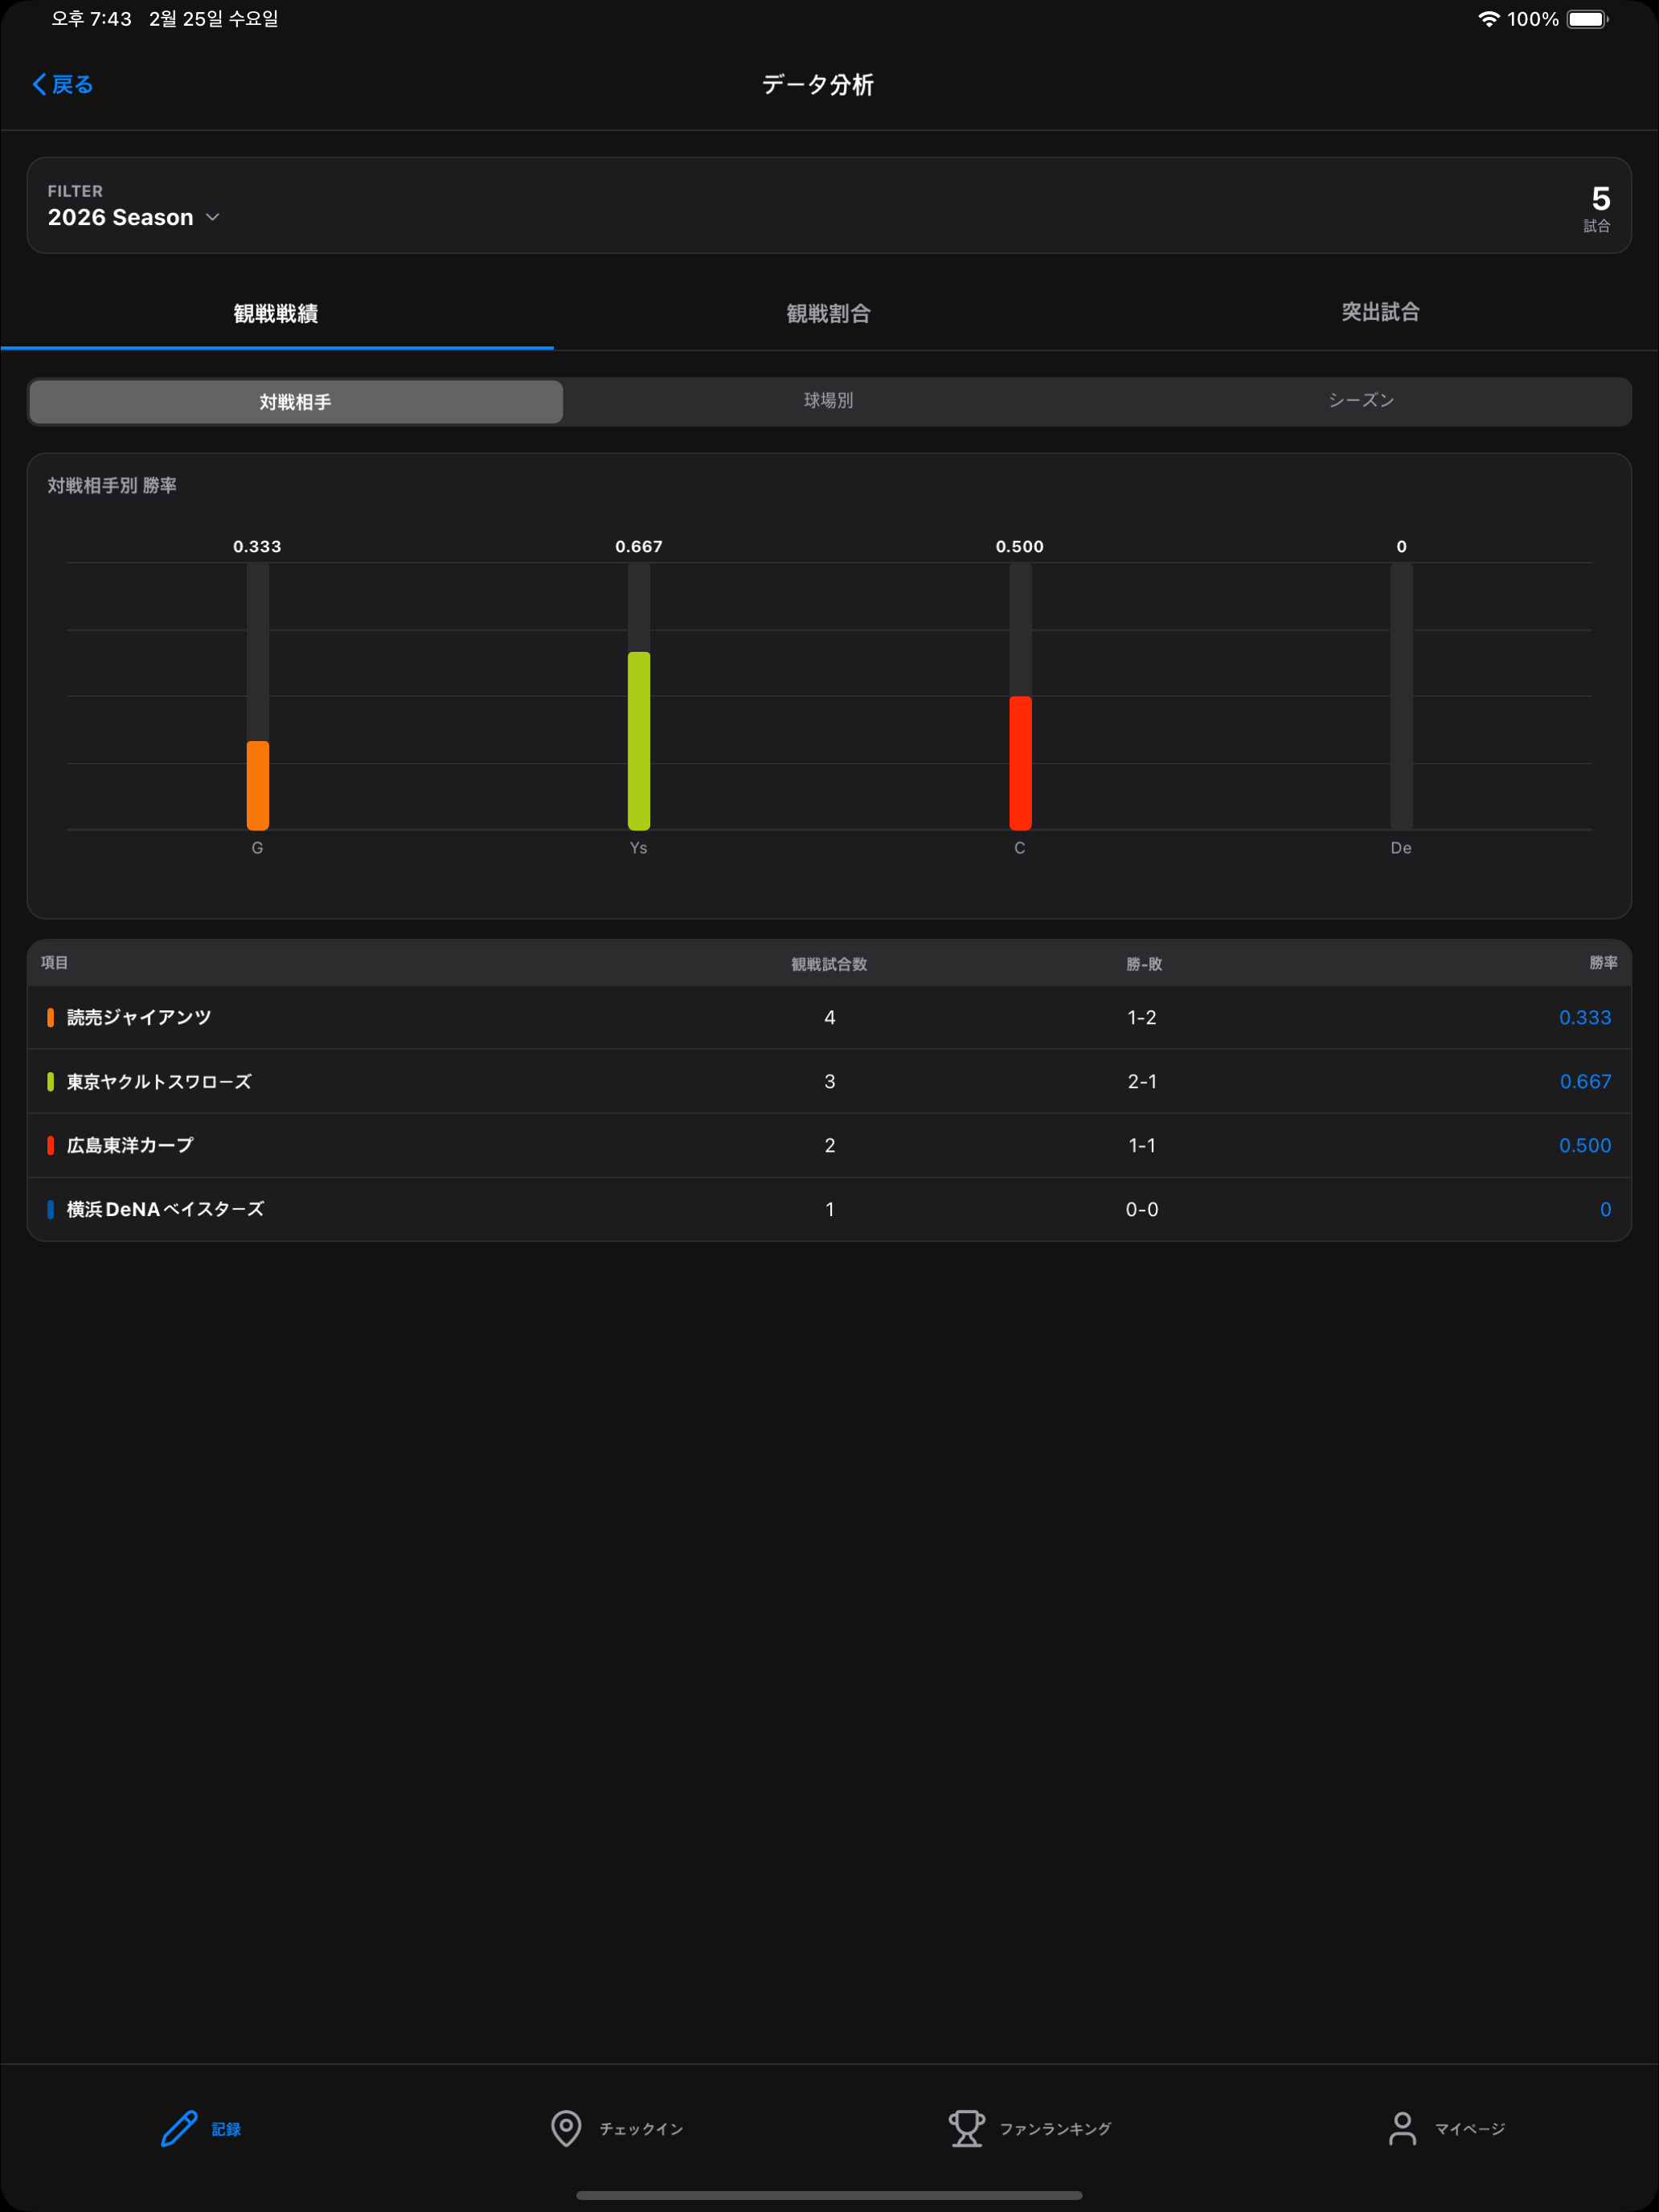Click the 対戦相手別 勝率 chart title
The image size is (1659, 2212).
point(112,485)
